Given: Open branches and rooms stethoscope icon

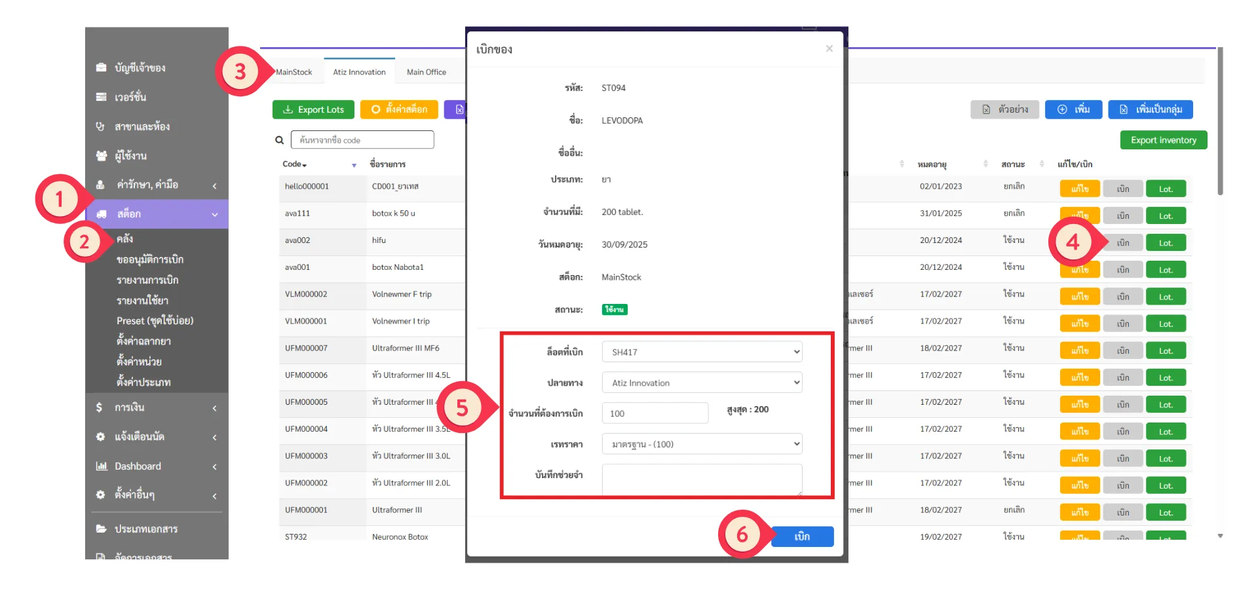Looking at the screenshot, I should coord(101,126).
